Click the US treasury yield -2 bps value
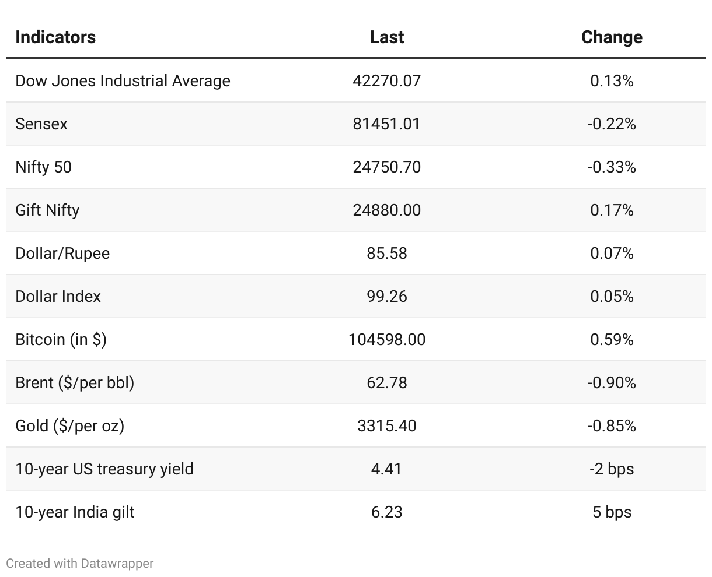Image resolution: width=712 pixels, height=577 pixels. click(x=612, y=469)
